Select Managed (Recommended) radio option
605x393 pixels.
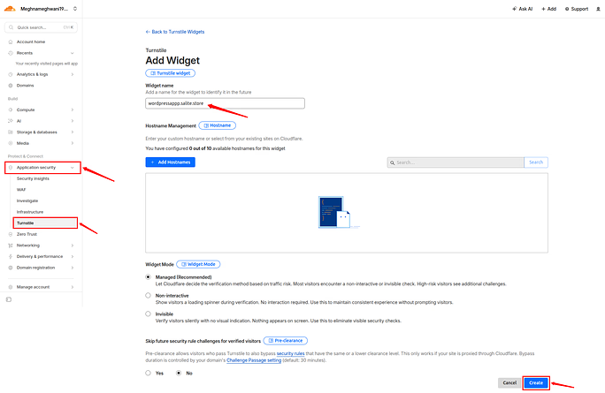[149, 277]
